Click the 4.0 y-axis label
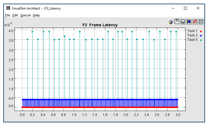Screen dimensions: 208x125 coord(11,31)
